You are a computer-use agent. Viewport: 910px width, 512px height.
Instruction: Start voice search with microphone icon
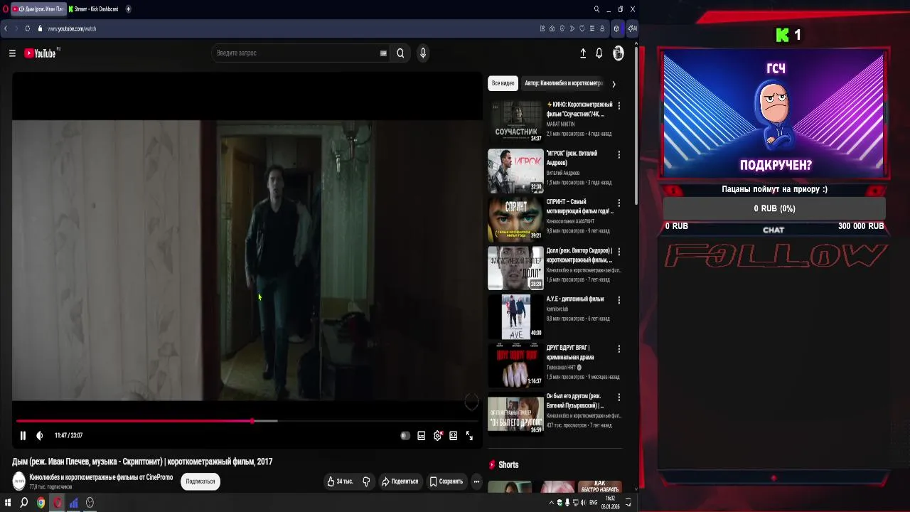click(423, 53)
